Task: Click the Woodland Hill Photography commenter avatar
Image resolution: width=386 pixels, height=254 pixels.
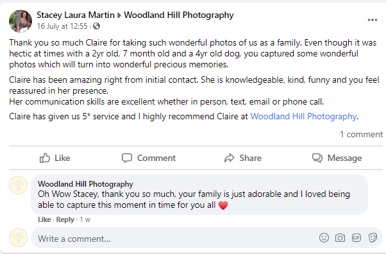Action: pyautogui.click(x=18, y=185)
